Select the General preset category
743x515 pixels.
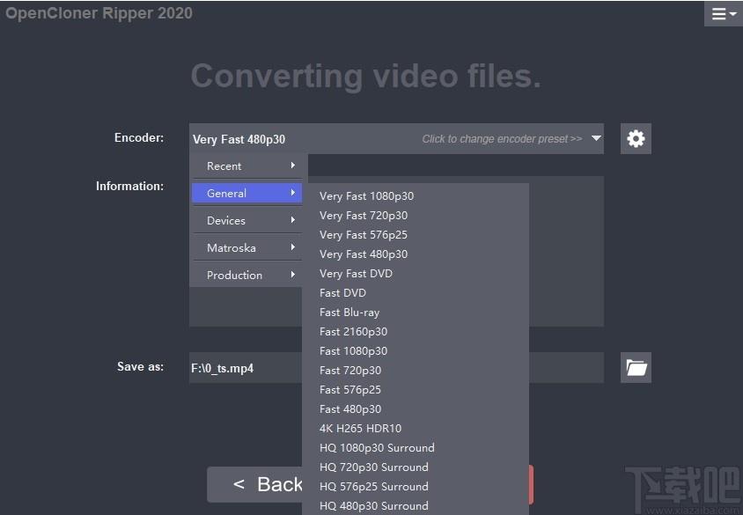pos(246,193)
